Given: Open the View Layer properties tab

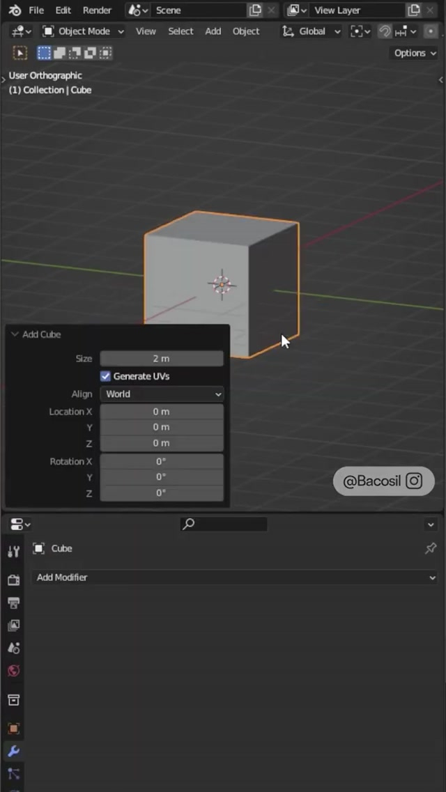Looking at the screenshot, I should coord(13,626).
